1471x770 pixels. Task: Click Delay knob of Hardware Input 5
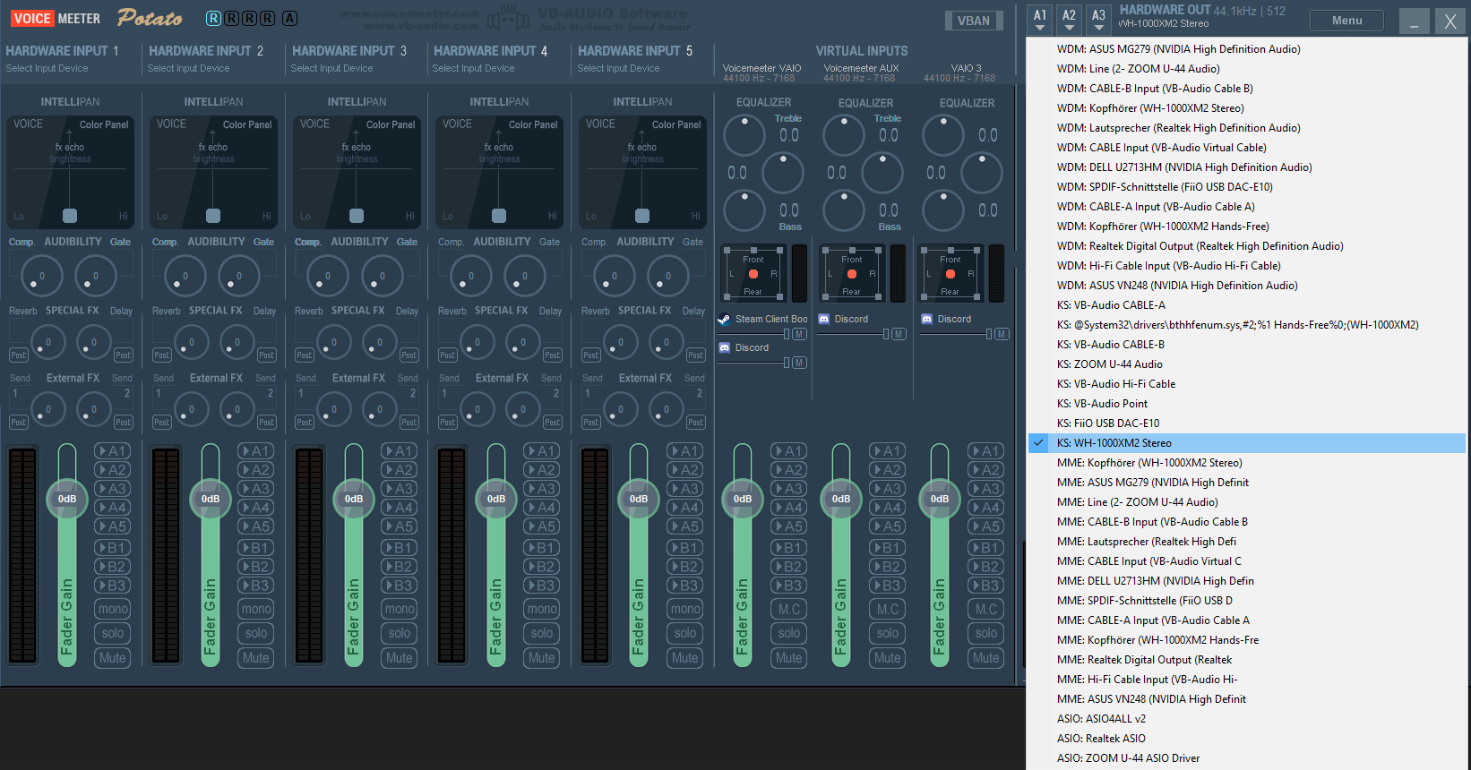click(666, 342)
